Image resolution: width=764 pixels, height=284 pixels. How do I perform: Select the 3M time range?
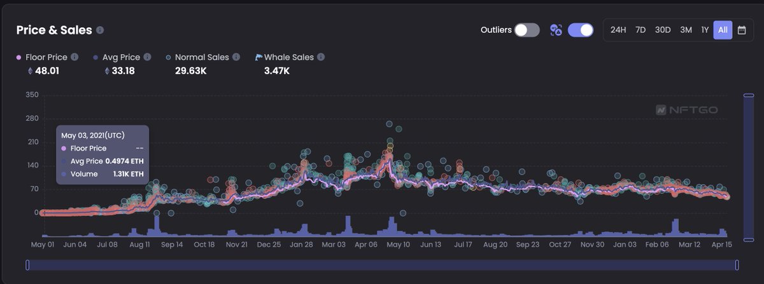click(686, 30)
